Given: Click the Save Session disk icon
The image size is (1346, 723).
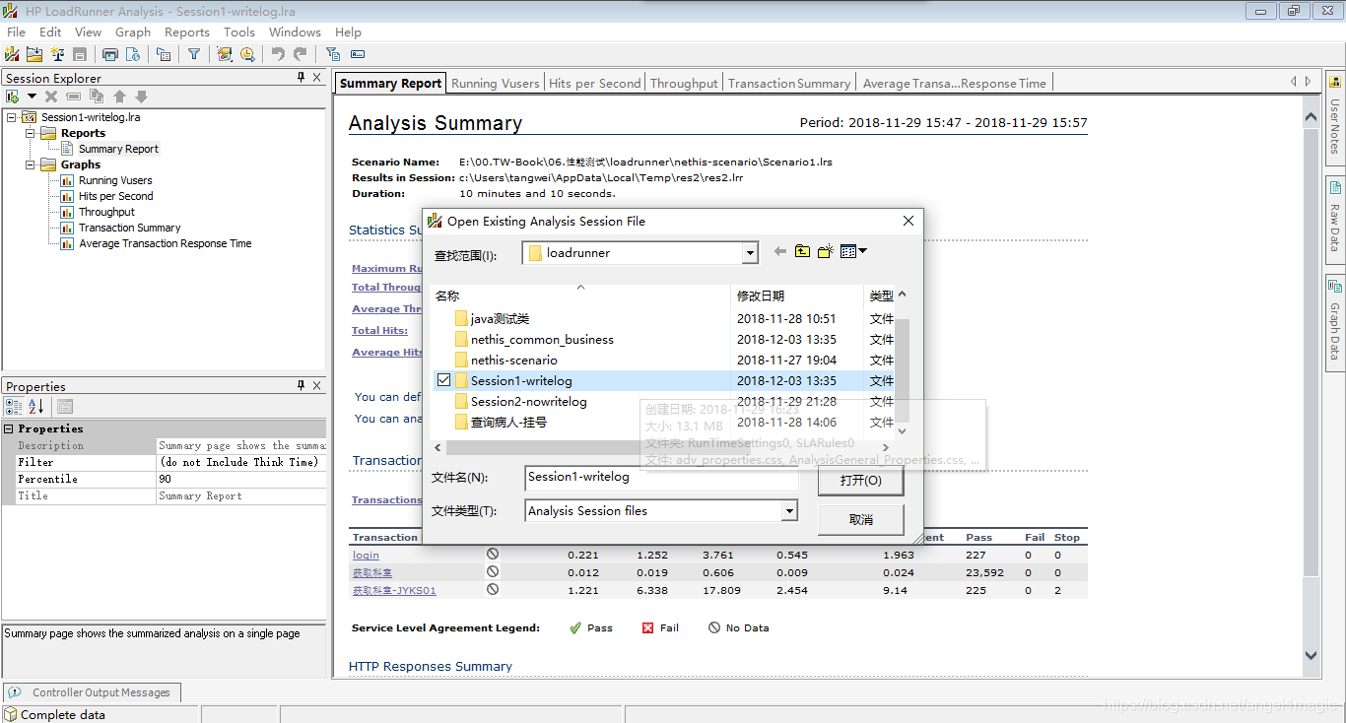Looking at the screenshot, I should click(80, 54).
